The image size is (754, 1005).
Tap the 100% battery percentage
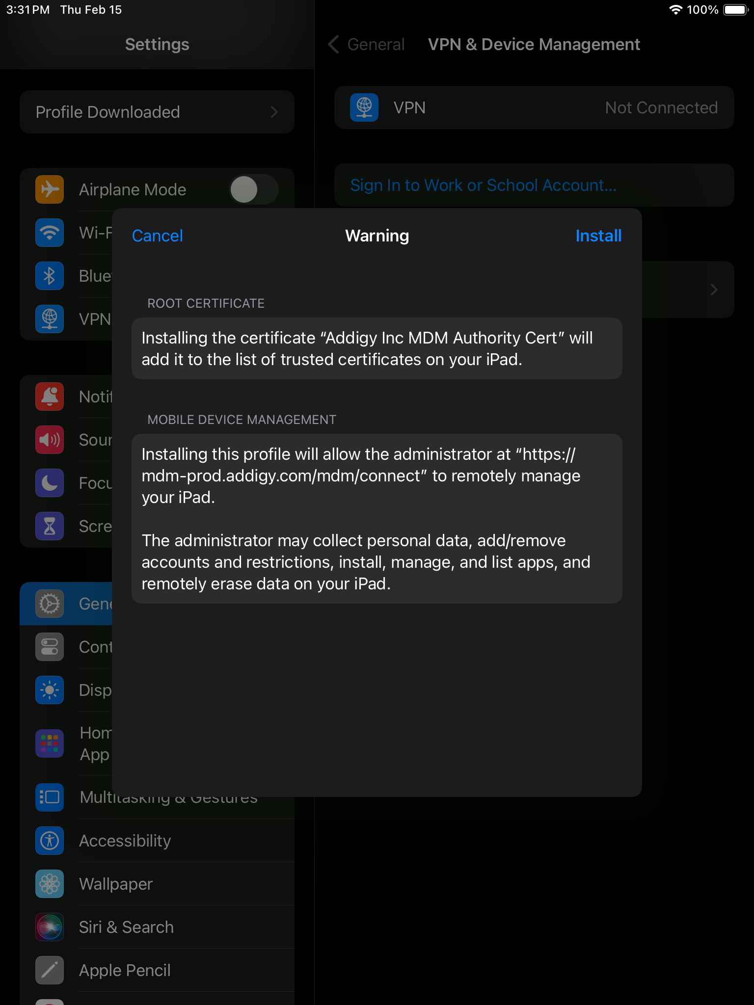(702, 10)
